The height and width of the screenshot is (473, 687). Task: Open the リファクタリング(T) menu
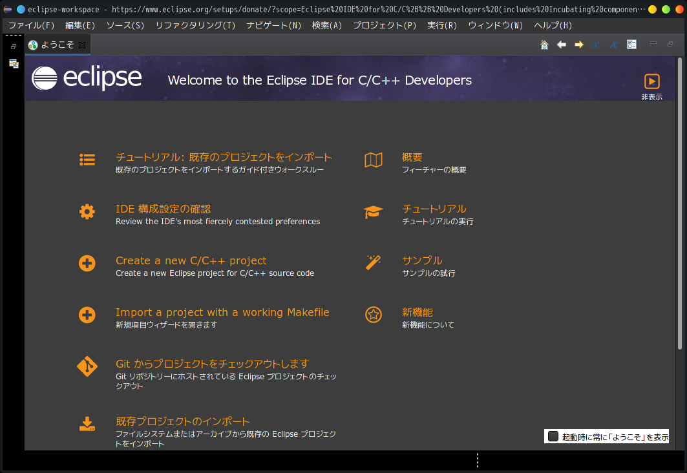point(195,25)
